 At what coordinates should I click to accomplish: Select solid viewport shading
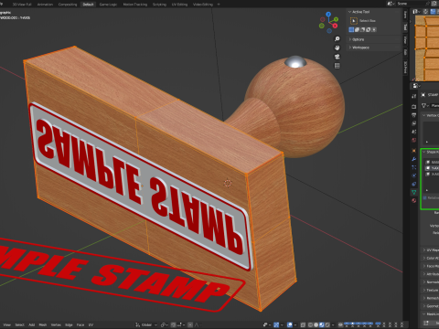(316, 324)
